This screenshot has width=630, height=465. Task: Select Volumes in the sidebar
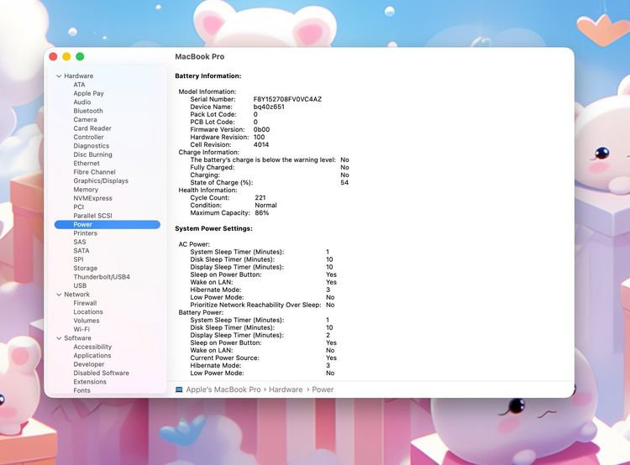point(87,321)
